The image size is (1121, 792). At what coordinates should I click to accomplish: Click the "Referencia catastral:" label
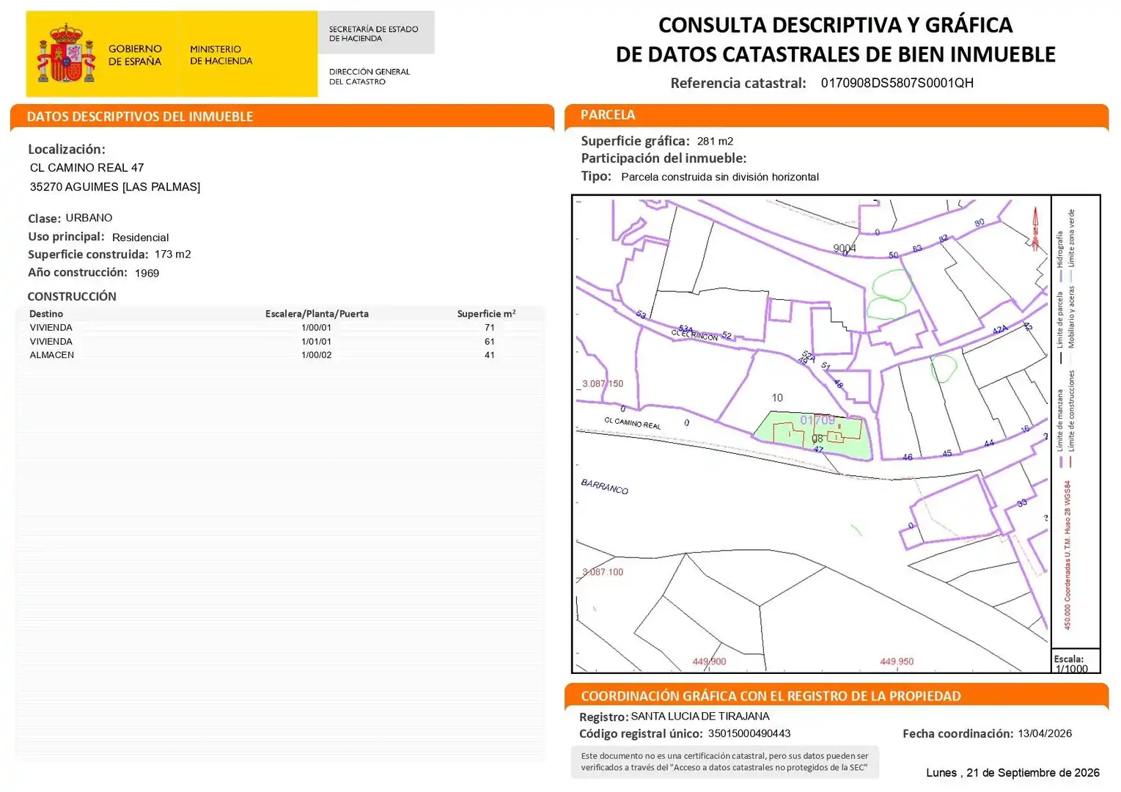(738, 83)
